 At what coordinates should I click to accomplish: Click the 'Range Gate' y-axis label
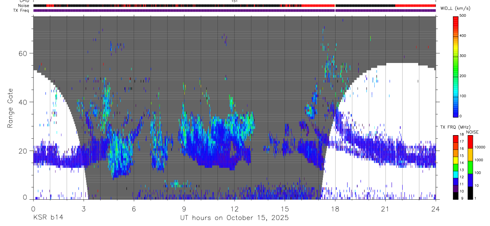tap(11, 108)
